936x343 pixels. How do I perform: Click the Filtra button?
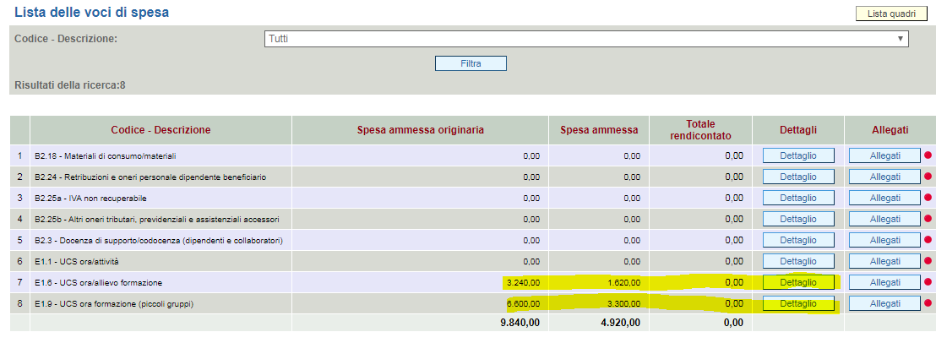tap(471, 63)
